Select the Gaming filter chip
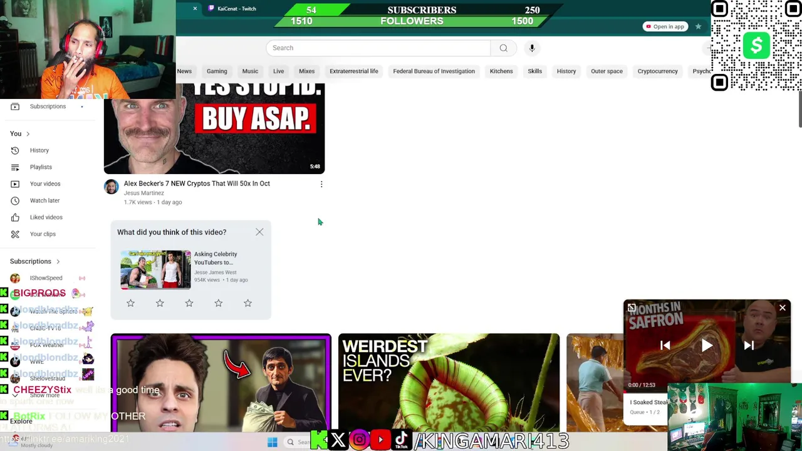 217,71
